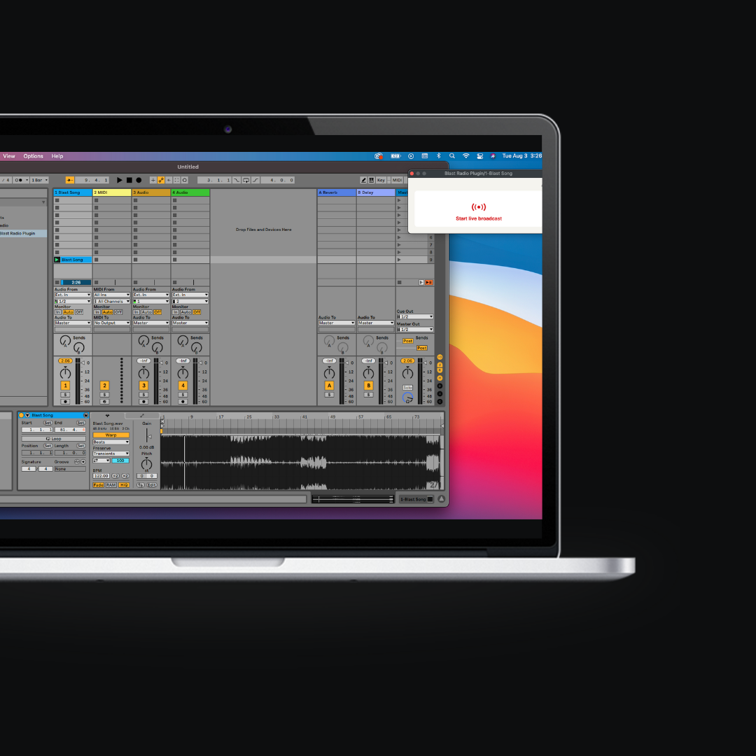
Task: Click the transport Stop button
Action: tap(129, 180)
